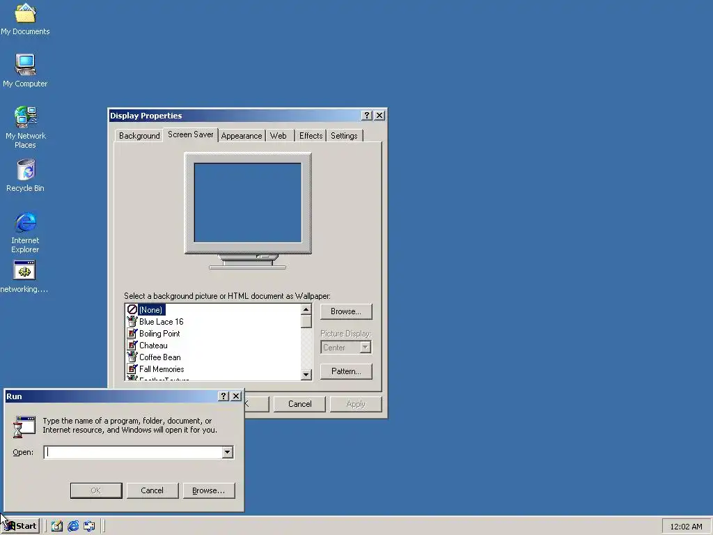Click the wallpaper list scroll up arrow

(306, 309)
